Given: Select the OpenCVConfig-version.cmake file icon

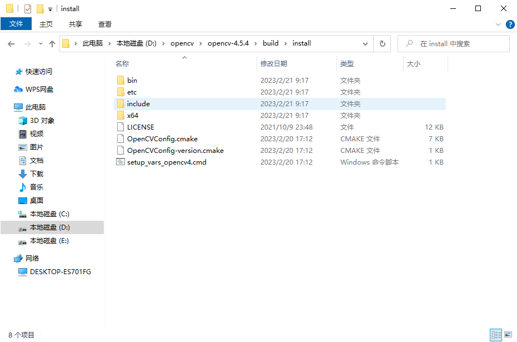Looking at the screenshot, I should pos(121,151).
